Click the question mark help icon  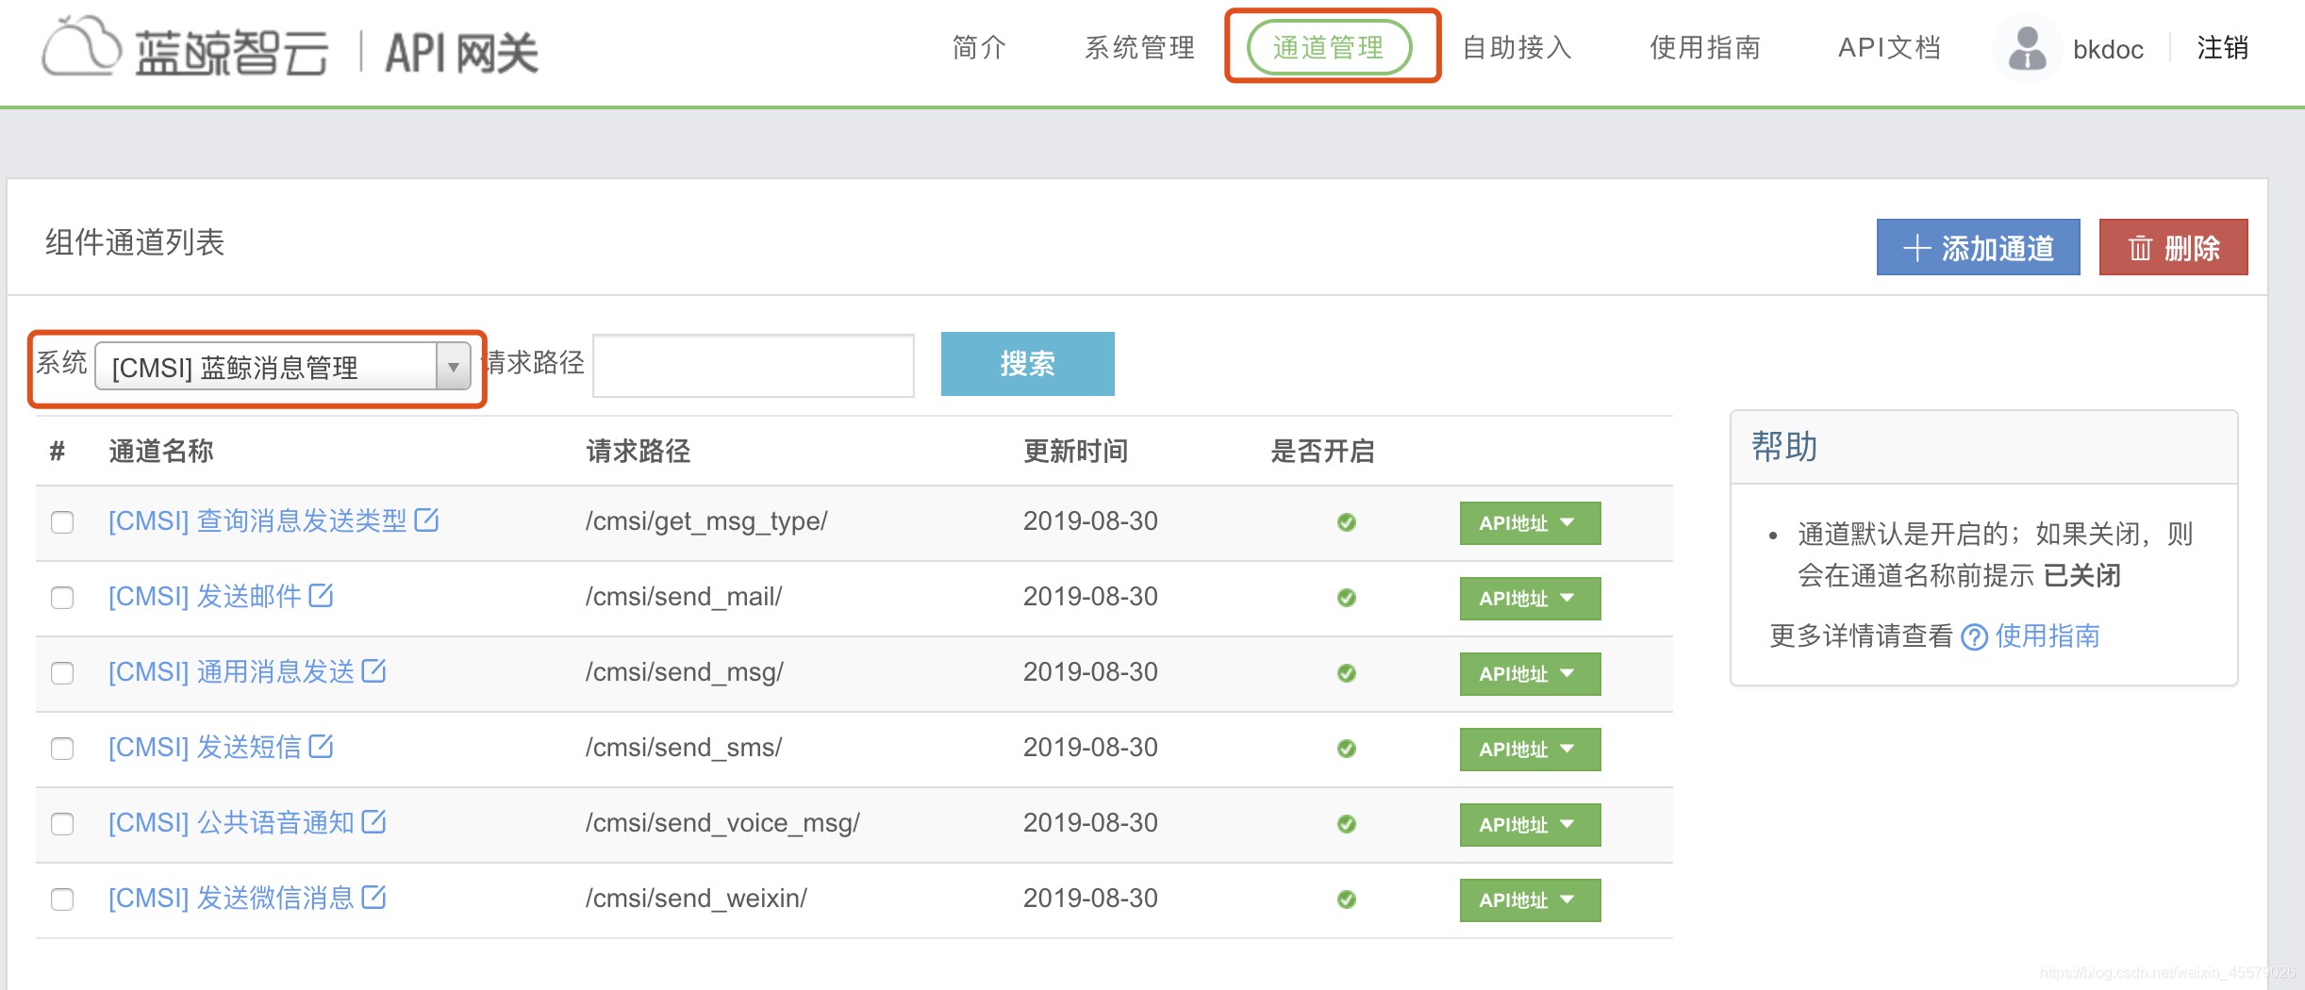[x=1974, y=637]
